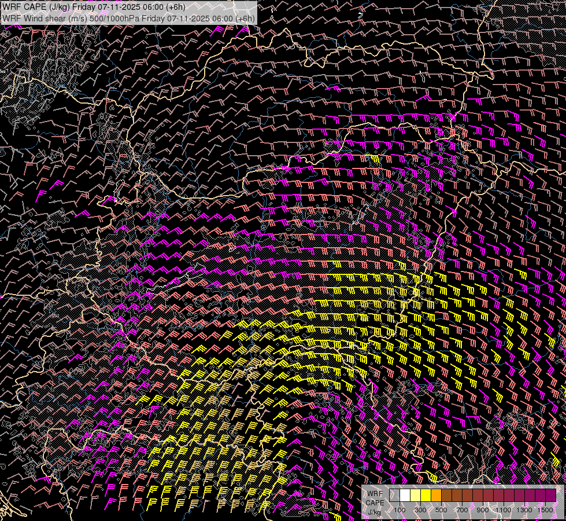566x521 pixels.
Task: Click the 500/1000hPa text in header
Action: [x=115, y=18]
